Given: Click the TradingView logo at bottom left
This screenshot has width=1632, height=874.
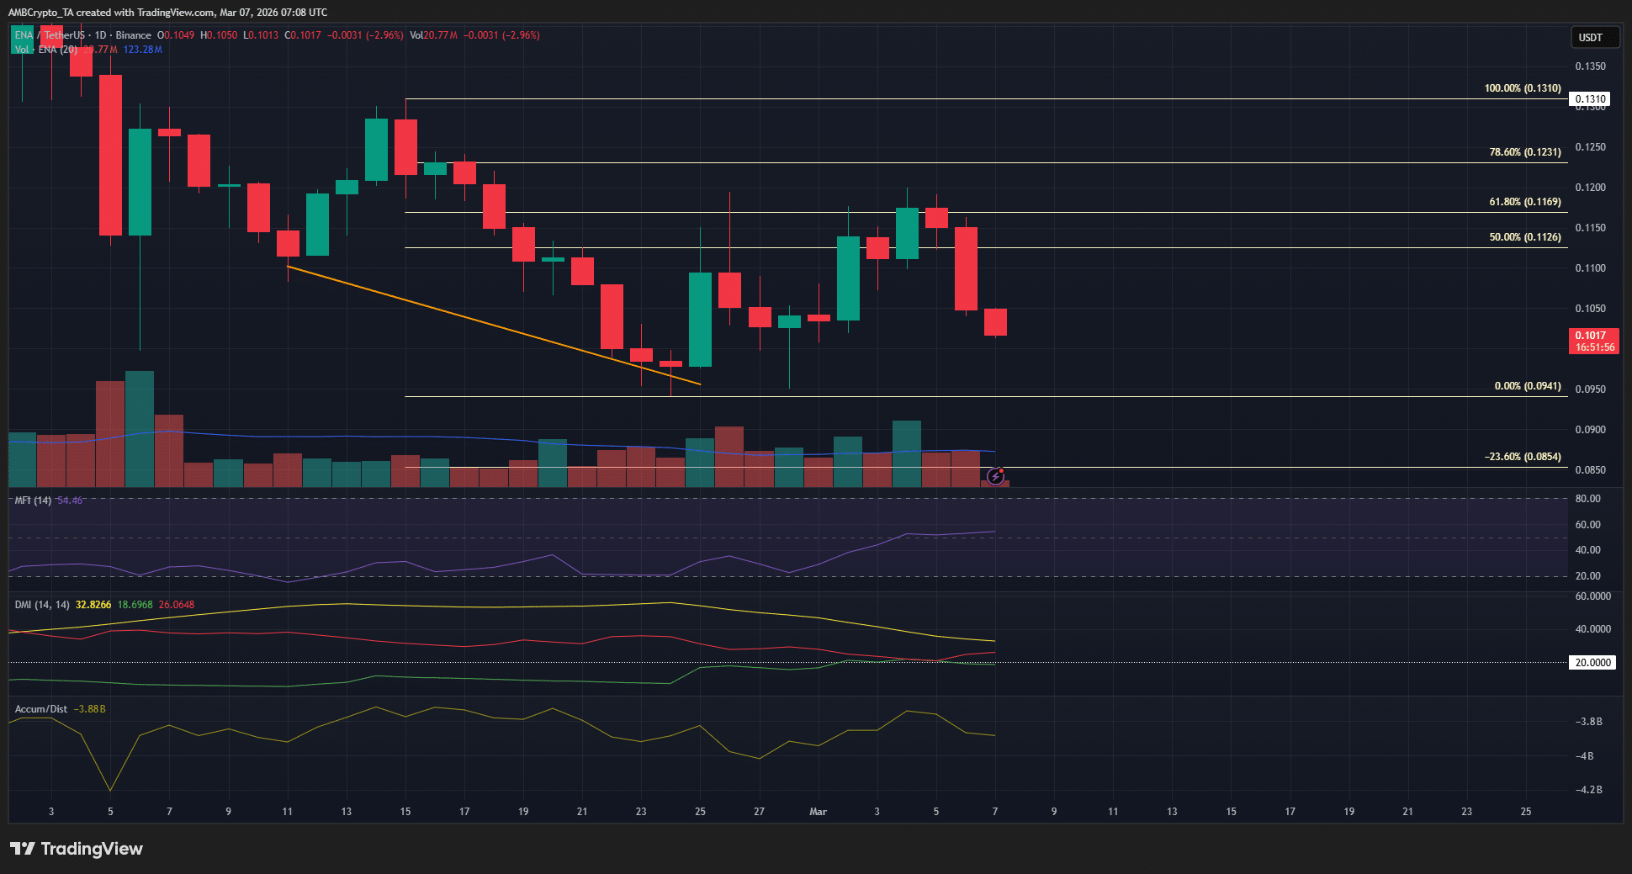Looking at the screenshot, I should (76, 849).
